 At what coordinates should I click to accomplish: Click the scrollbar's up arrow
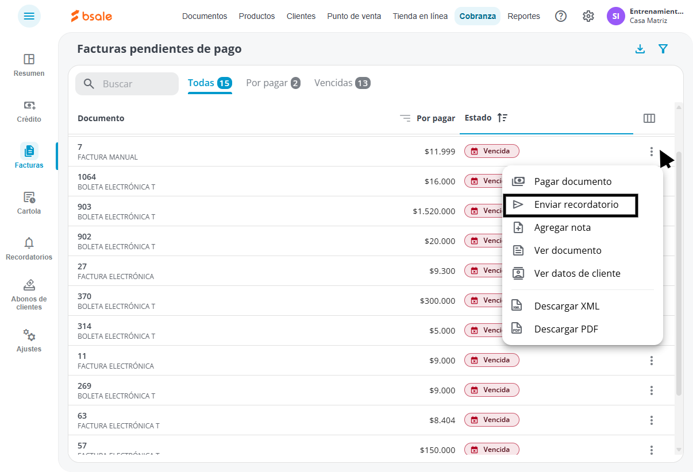(x=679, y=107)
